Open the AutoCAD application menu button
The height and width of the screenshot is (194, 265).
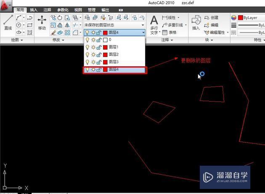(6, 5)
